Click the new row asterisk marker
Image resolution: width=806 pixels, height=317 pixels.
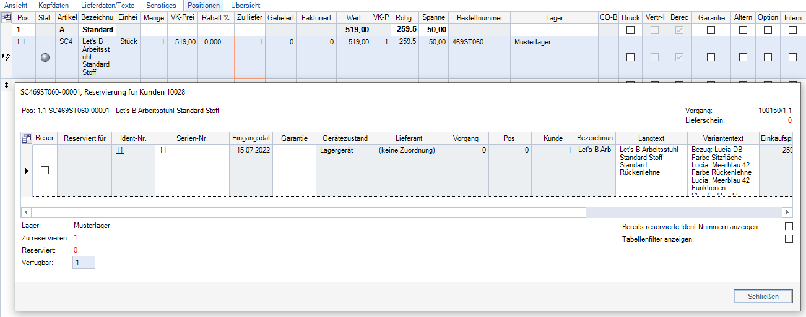[6, 85]
